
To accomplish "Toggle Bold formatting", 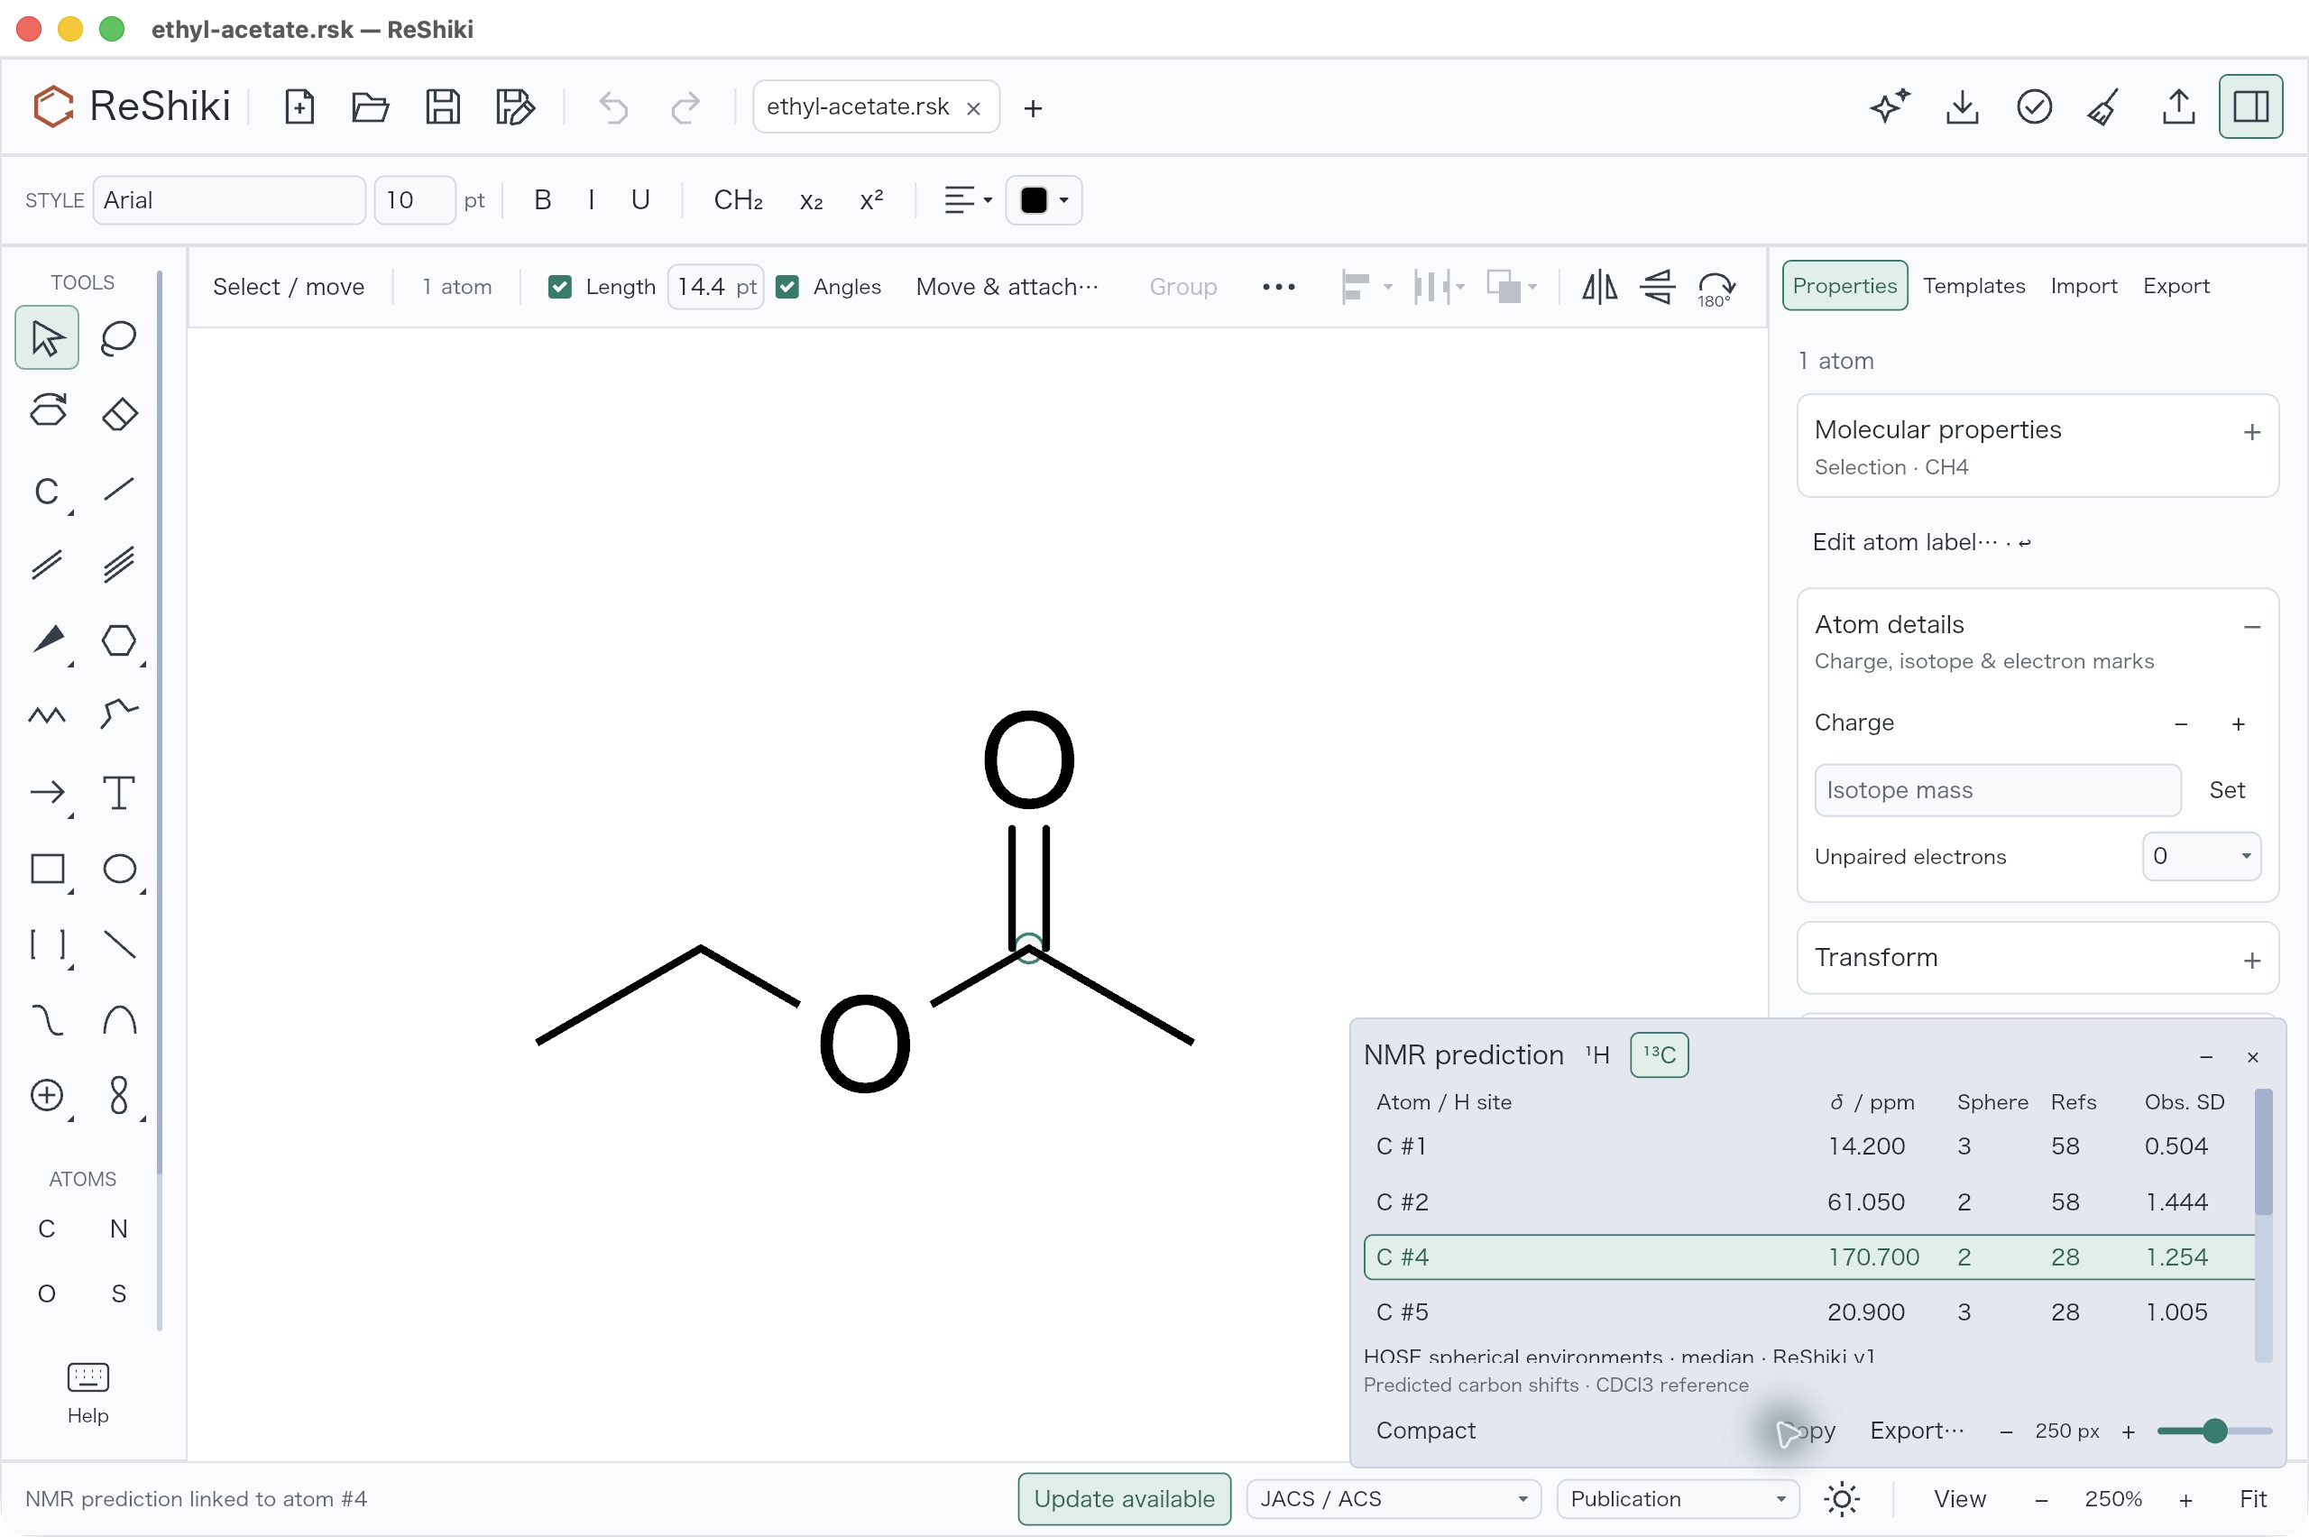I will pyautogui.click(x=542, y=200).
